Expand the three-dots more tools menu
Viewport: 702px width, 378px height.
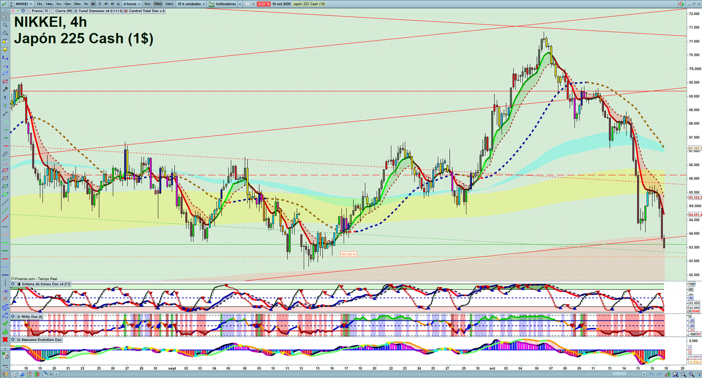(x=5, y=366)
